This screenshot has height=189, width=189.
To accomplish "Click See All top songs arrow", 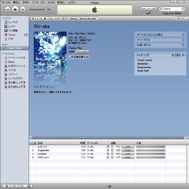I will (x=183, y=55).
